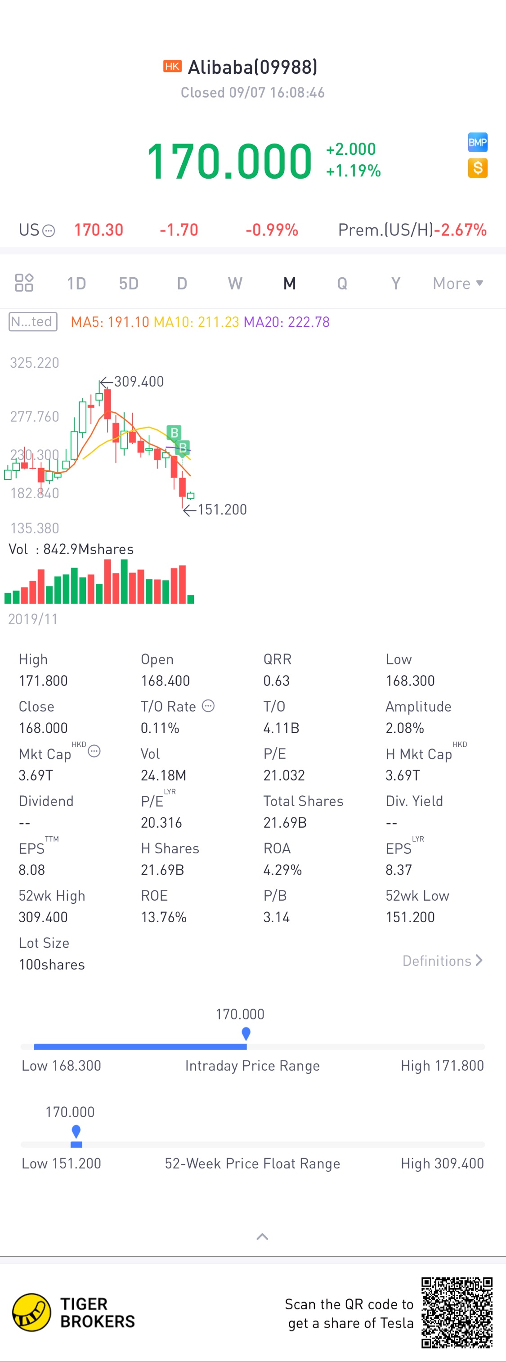This screenshot has height=1362, width=506.
Task: Tap the Mkt Cap info bubble icon
Action: pos(94,751)
